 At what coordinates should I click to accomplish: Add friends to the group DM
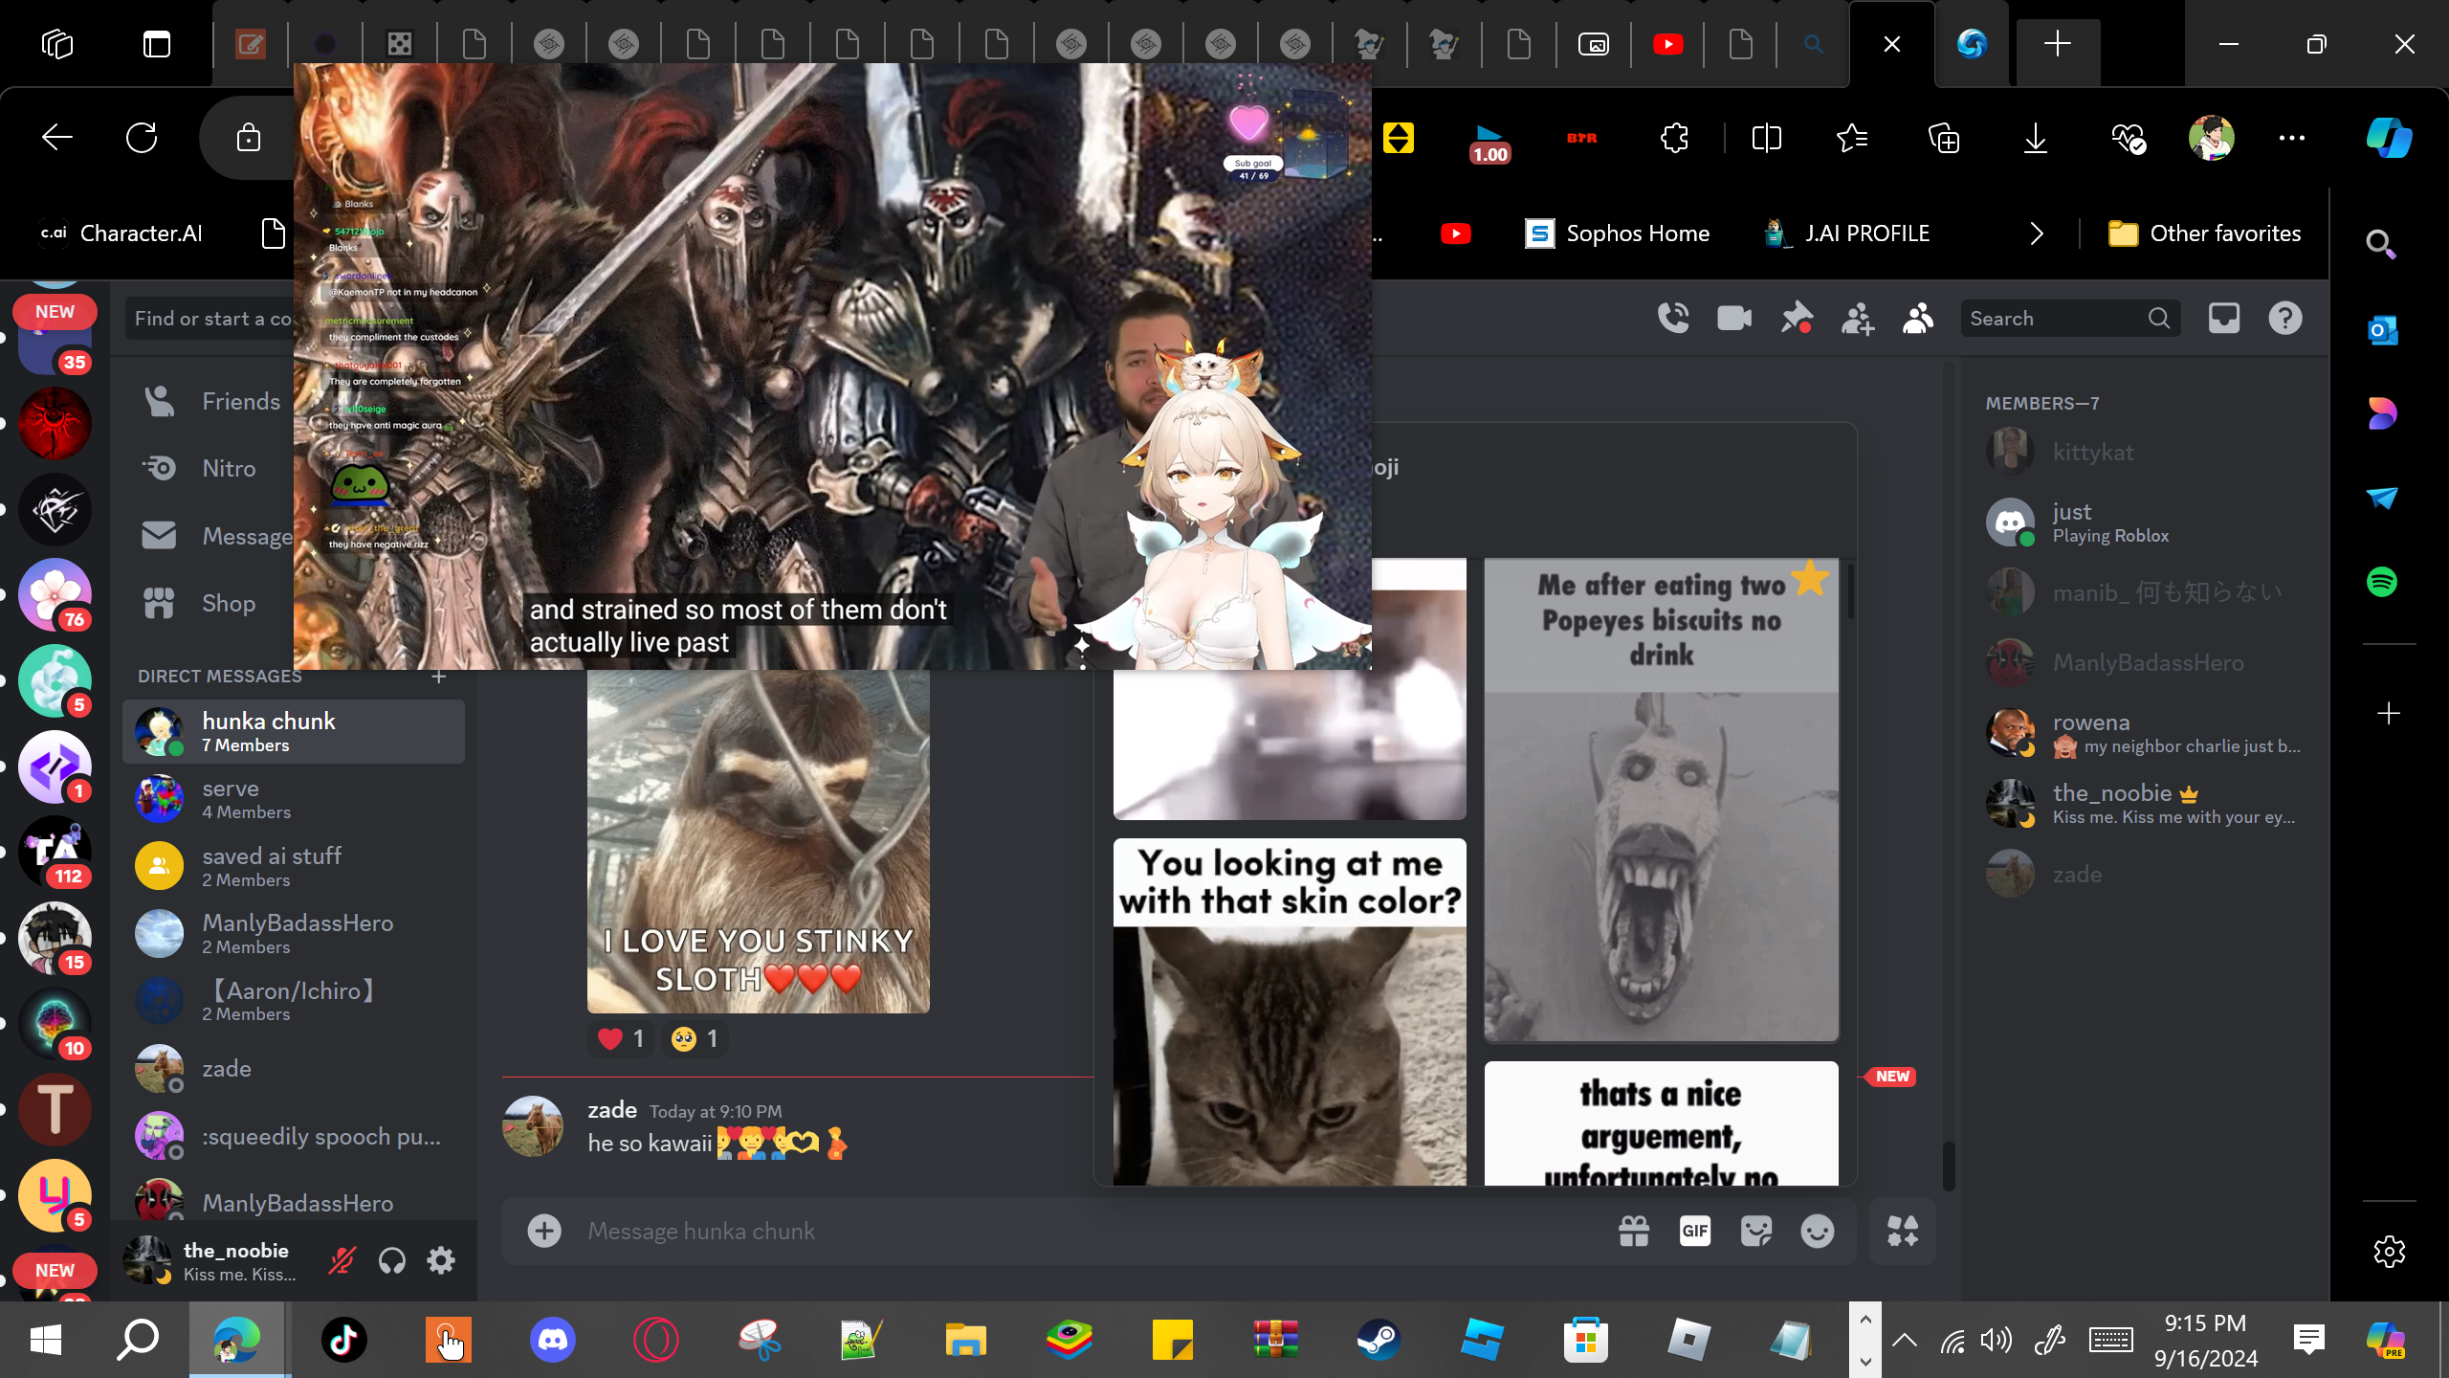point(1858,319)
